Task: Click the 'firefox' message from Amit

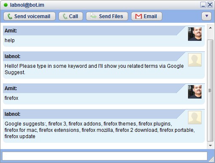Action: [x=11, y=98]
